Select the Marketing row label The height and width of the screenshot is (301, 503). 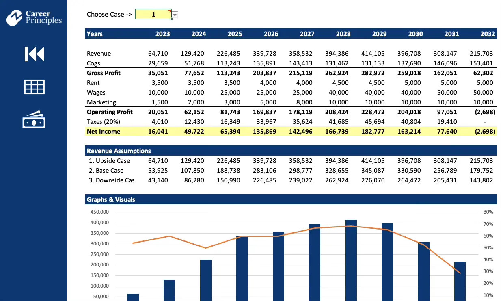(x=101, y=102)
